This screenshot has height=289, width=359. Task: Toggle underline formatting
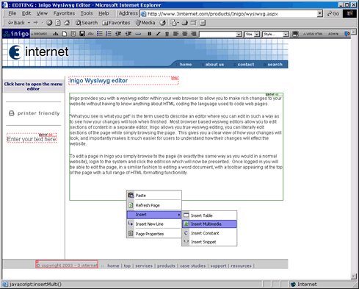[167, 34]
